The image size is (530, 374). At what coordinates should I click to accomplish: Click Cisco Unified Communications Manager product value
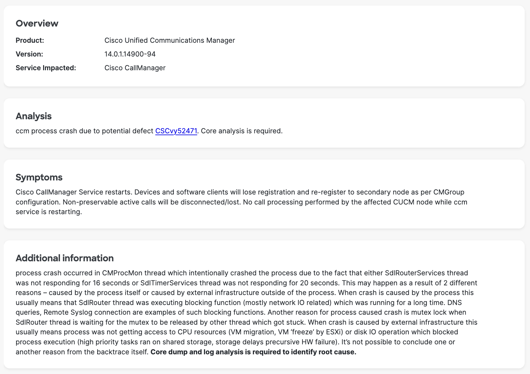click(x=169, y=41)
